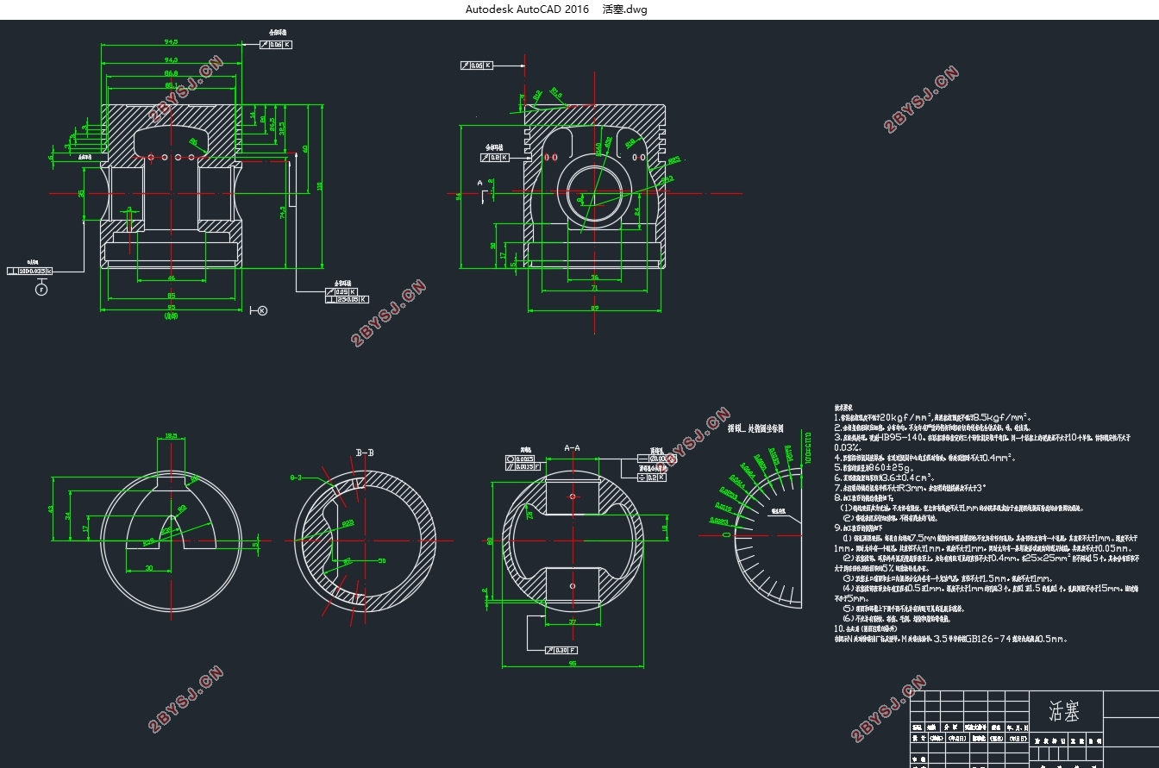This screenshot has height=768, width=1159.
Task: Select the 18.5 slot dimension text
Action: (x=171, y=435)
